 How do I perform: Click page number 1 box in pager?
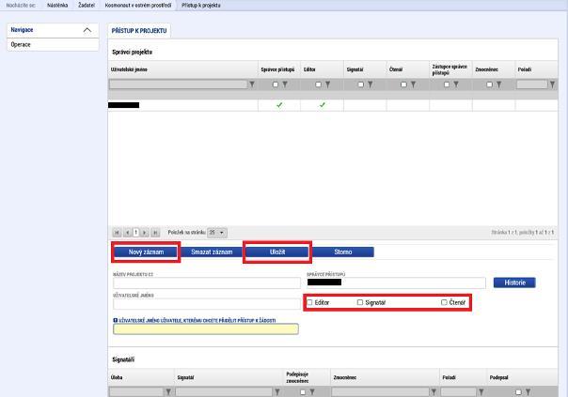point(135,233)
